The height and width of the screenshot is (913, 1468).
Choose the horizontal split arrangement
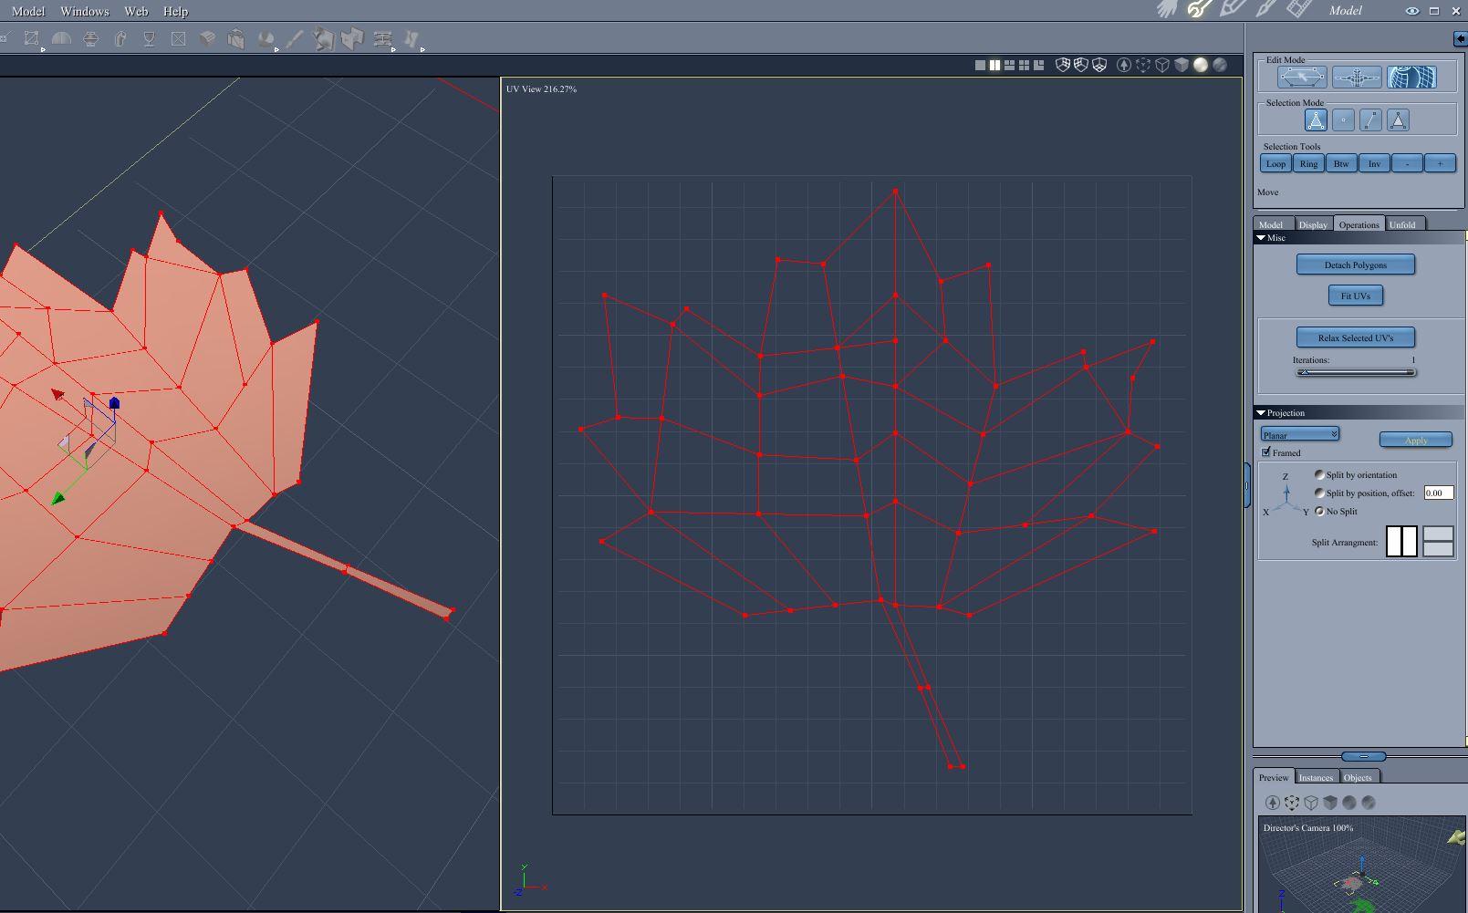(x=1438, y=541)
